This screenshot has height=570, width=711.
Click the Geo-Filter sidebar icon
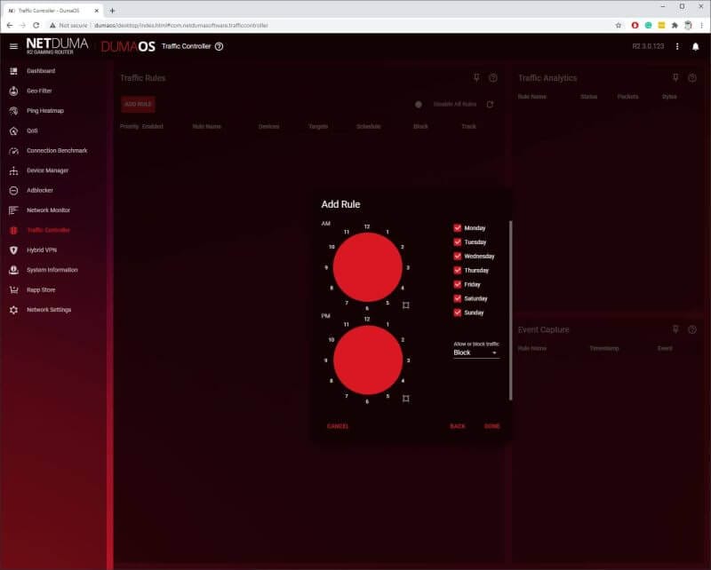point(13,91)
